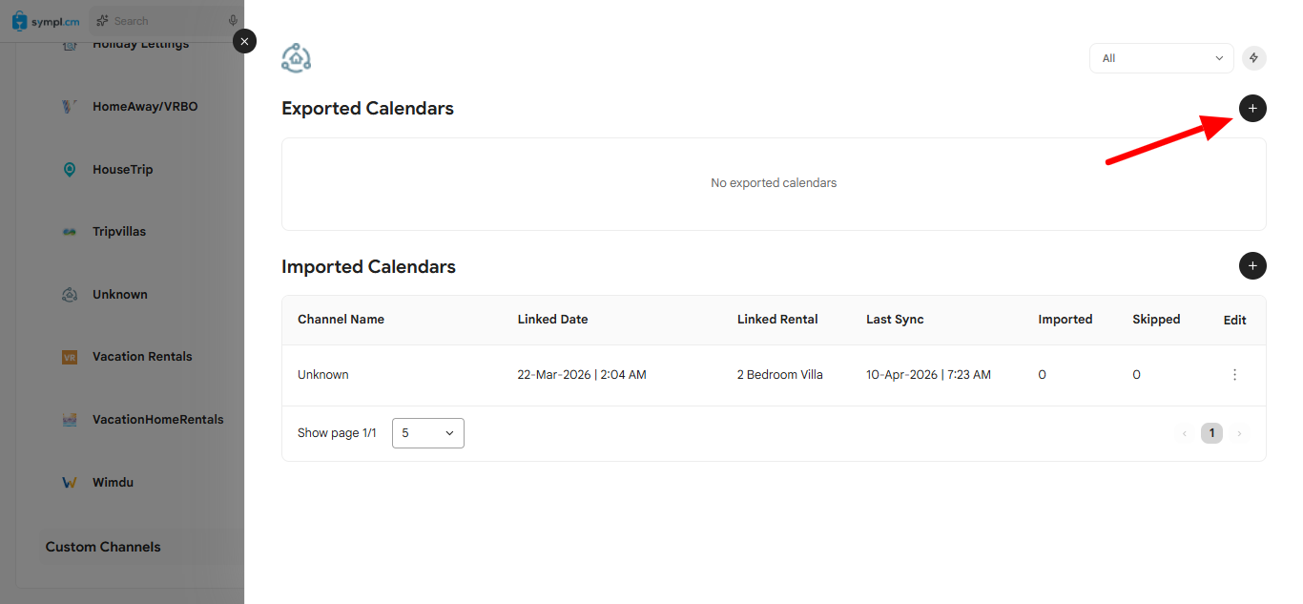Open edit menu for Unknown channel row

[x=1234, y=375]
